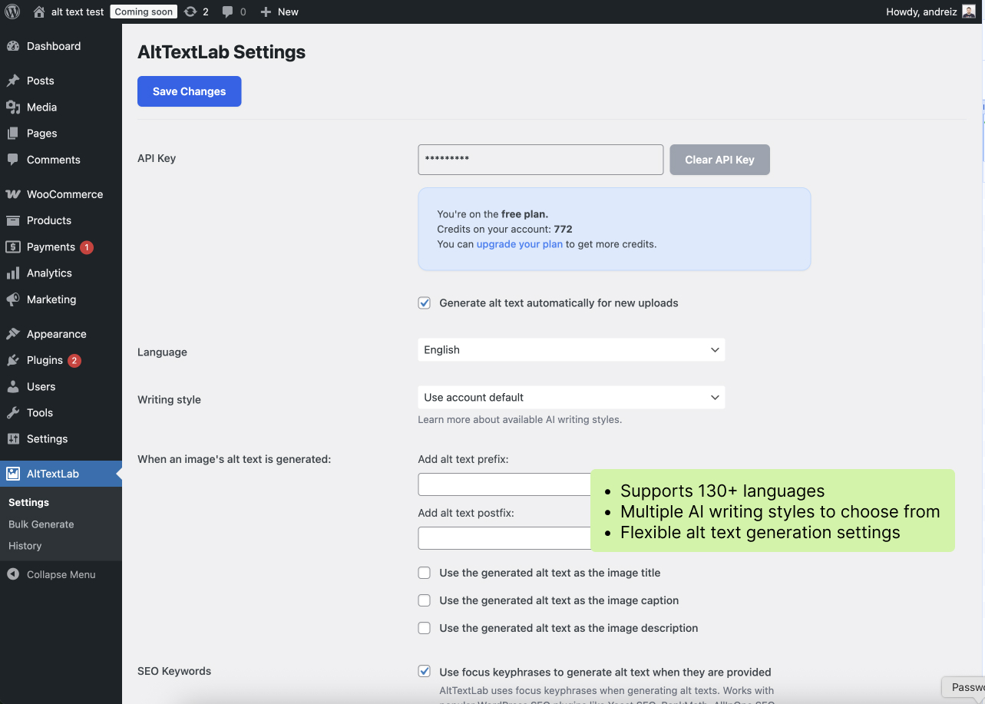Click the Save Changes button
Viewport: 985px width, 704px height.
click(x=190, y=91)
